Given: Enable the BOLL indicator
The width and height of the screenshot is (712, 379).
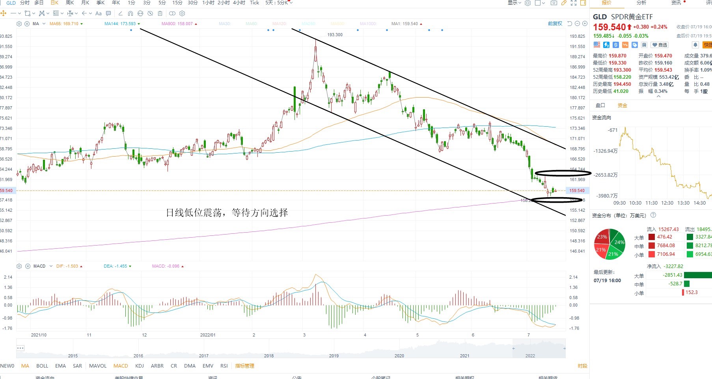Looking at the screenshot, I should click(x=42, y=366).
